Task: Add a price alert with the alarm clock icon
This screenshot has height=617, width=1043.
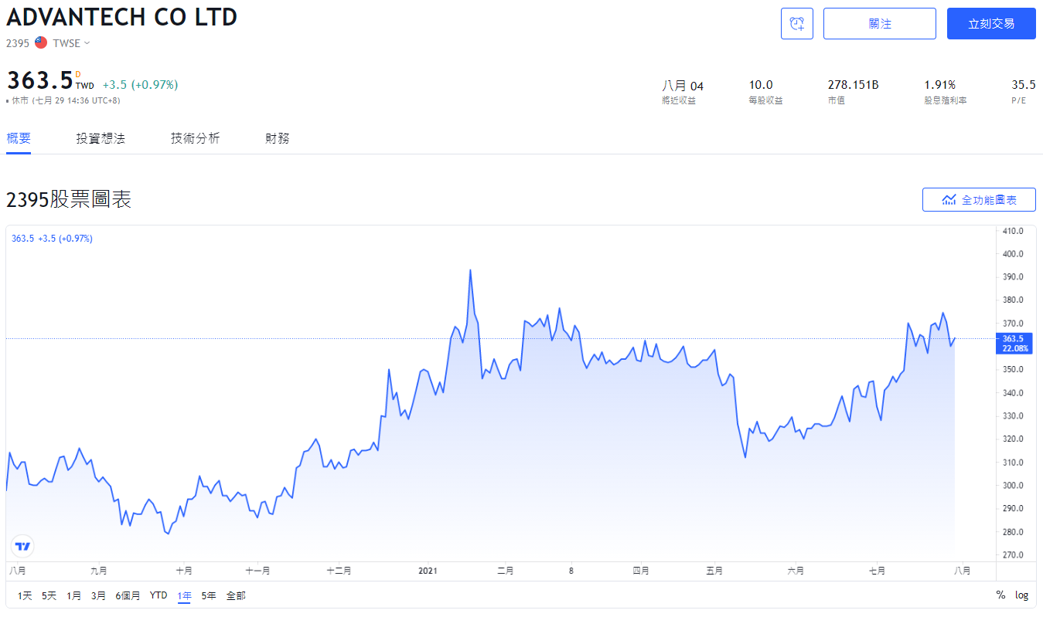Action: tap(797, 24)
